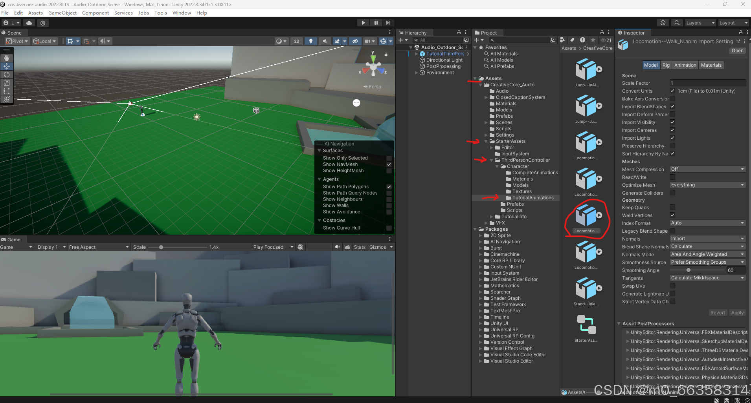The image size is (751, 403).
Task: Toggle 2D scene view mode
Action: point(297,41)
